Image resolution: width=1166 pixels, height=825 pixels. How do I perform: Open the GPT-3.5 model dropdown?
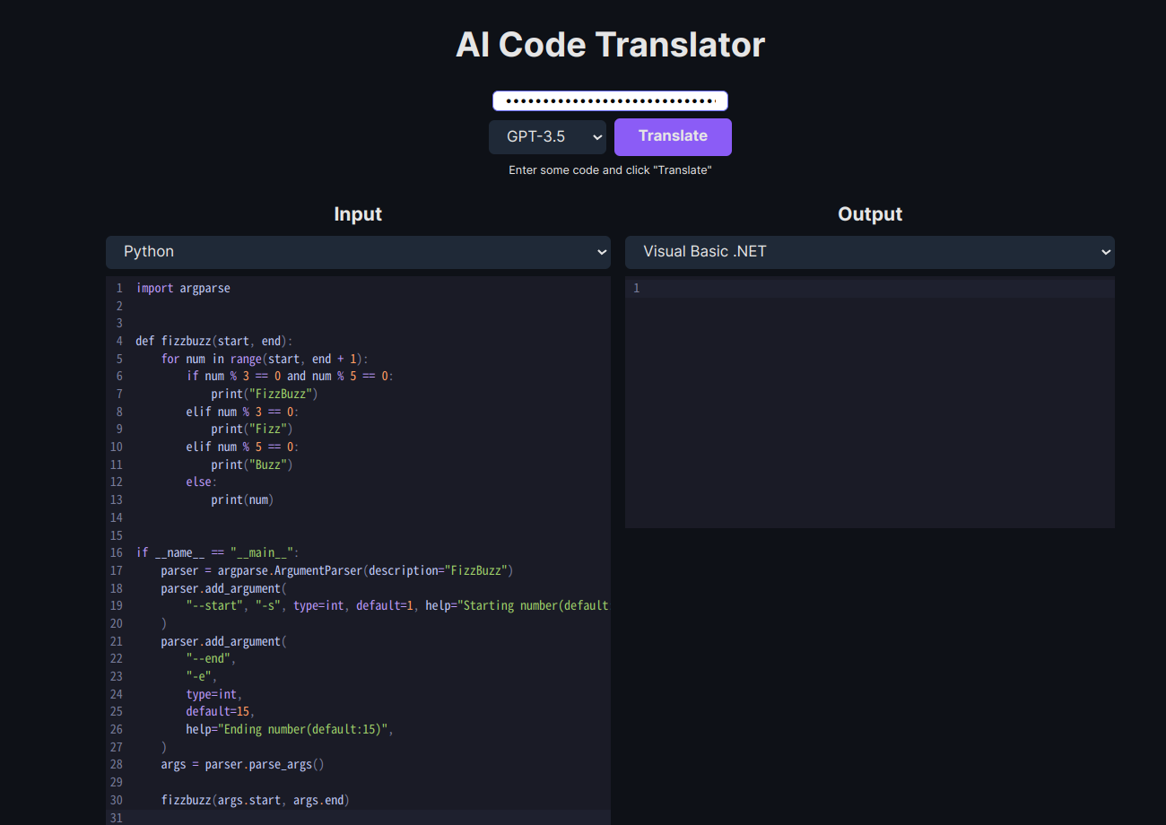(x=547, y=136)
